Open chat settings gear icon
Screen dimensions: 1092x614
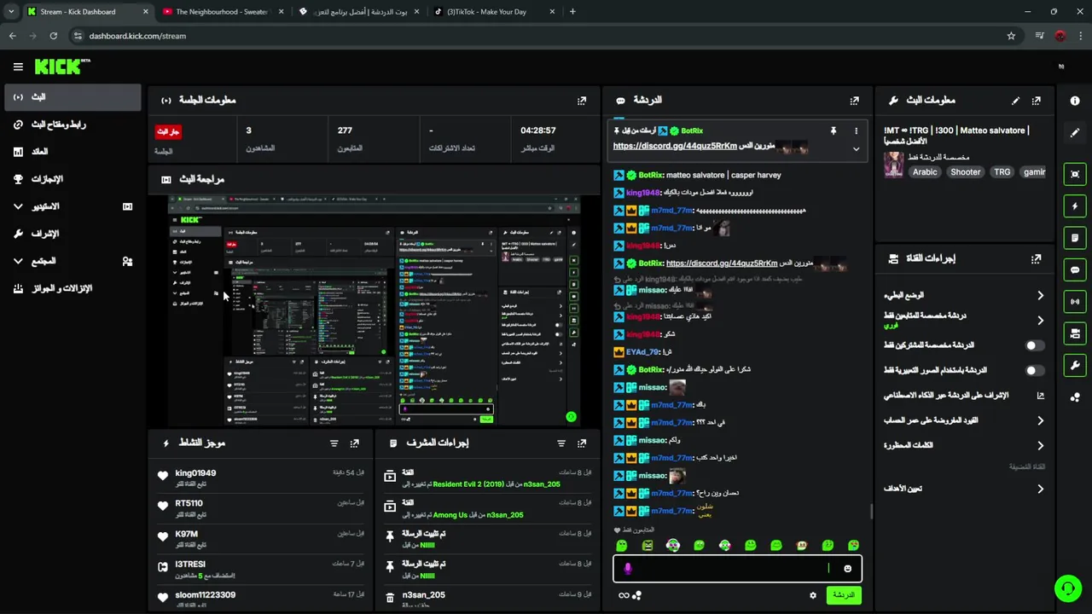pos(813,595)
